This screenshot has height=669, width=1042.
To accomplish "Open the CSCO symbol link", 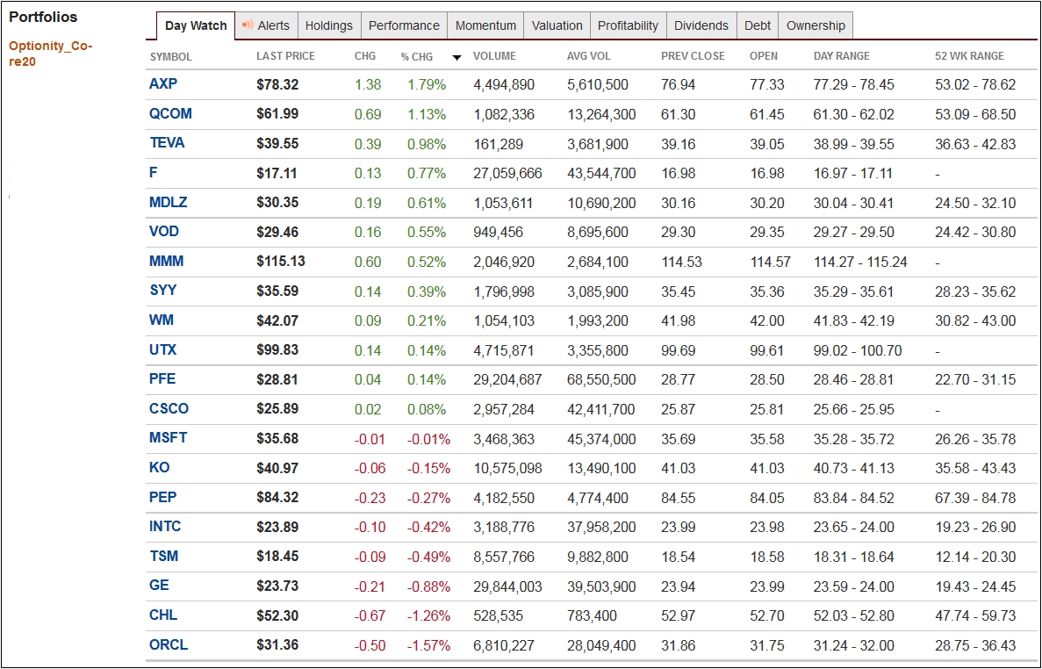I will tap(169, 408).
